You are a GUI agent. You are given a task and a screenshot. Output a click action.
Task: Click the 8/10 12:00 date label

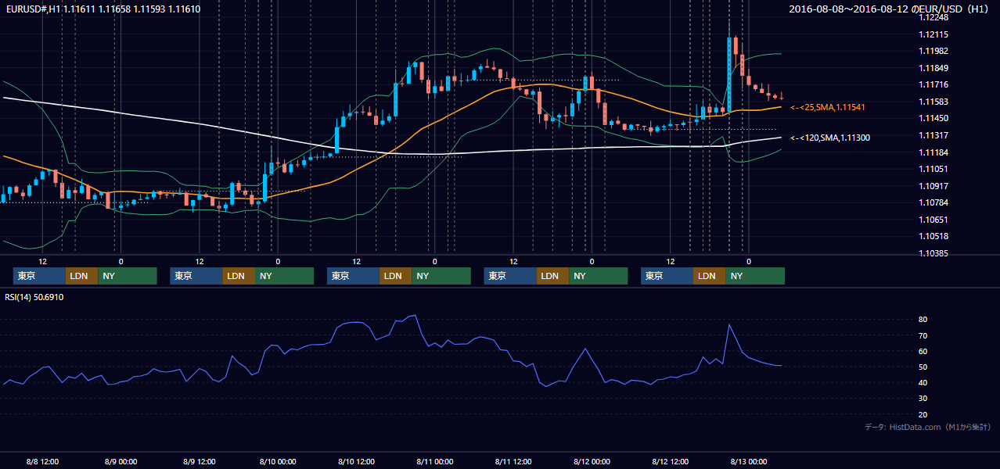pyautogui.click(x=356, y=461)
